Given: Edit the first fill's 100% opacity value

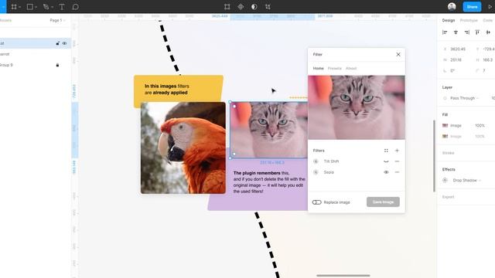Looking at the screenshot, I should pyautogui.click(x=480, y=125).
